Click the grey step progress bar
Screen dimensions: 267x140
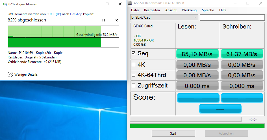tap(186, 119)
